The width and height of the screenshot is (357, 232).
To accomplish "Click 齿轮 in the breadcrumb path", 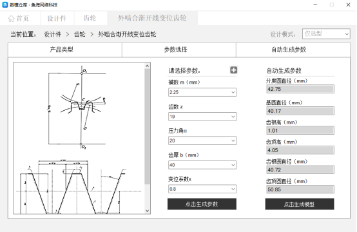I will 80,34.
